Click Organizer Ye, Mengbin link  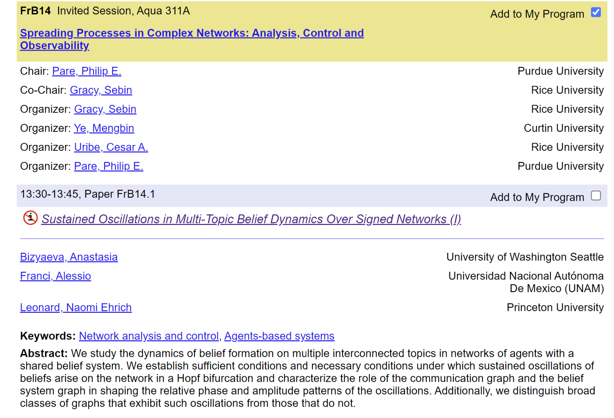point(104,128)
